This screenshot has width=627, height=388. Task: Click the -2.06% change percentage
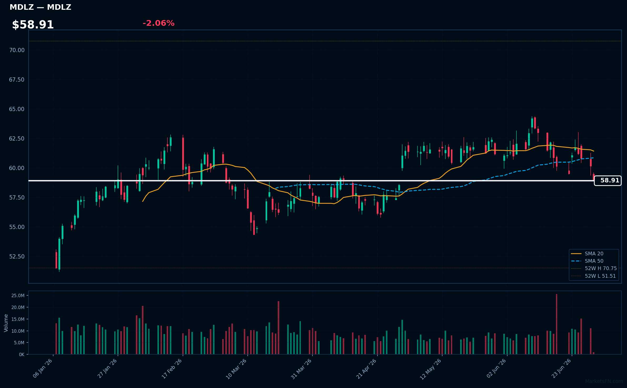pyautogui.click(x=158, y=23)
